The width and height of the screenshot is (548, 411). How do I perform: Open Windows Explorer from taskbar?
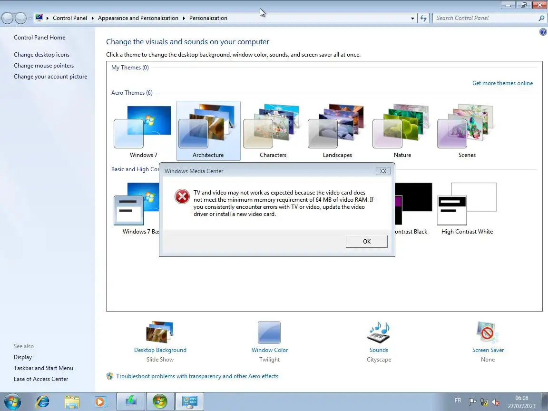pyautogui.click(x=72, y=401)
